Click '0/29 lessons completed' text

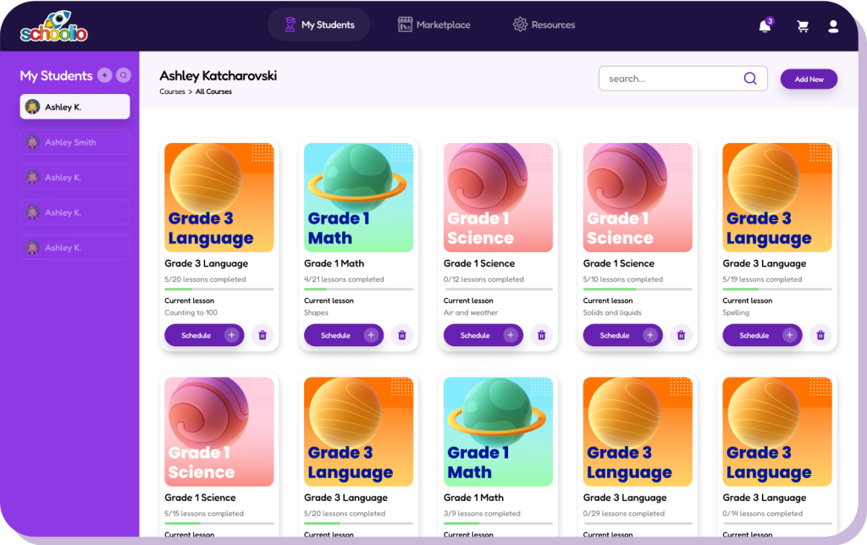coord(624,514)
